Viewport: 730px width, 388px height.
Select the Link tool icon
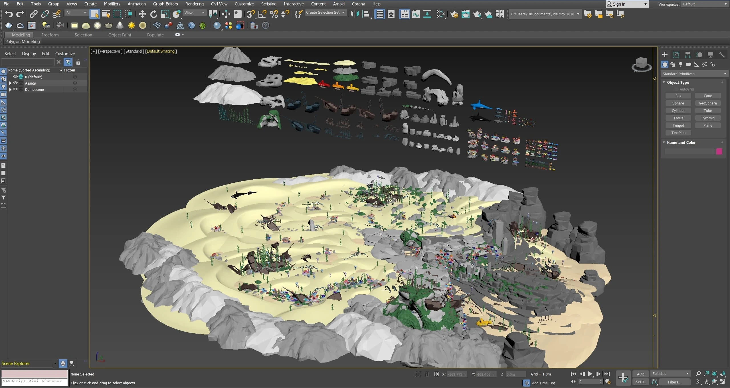(33, 14)
